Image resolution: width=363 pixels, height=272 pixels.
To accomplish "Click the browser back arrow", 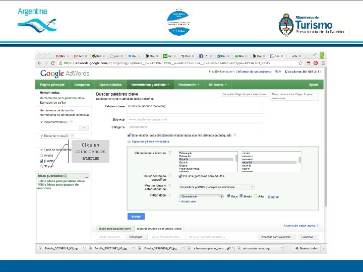I will pos(39,63).
